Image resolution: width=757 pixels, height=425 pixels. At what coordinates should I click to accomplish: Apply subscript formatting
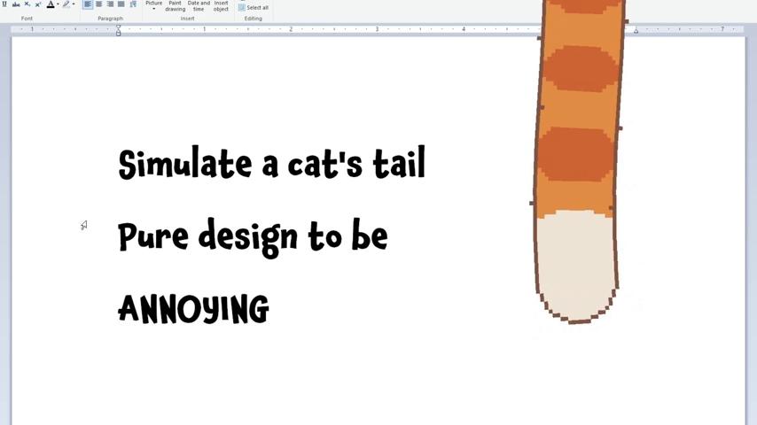[27, 4]
